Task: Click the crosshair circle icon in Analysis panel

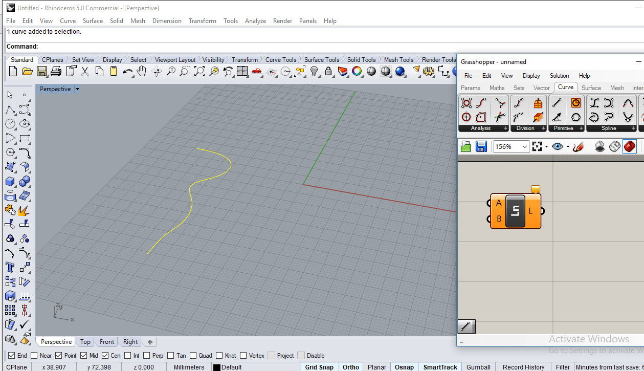Action: pos(467,117)
